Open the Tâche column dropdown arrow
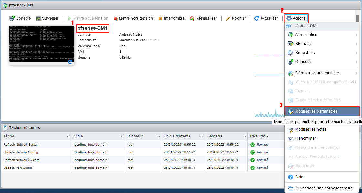 click(68, 136)
